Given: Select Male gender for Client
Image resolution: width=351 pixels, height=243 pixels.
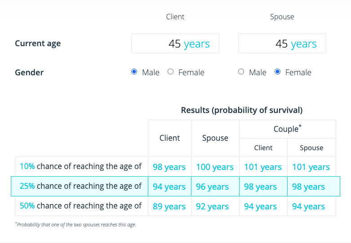Looking at the screenshot, I should 134,72.
